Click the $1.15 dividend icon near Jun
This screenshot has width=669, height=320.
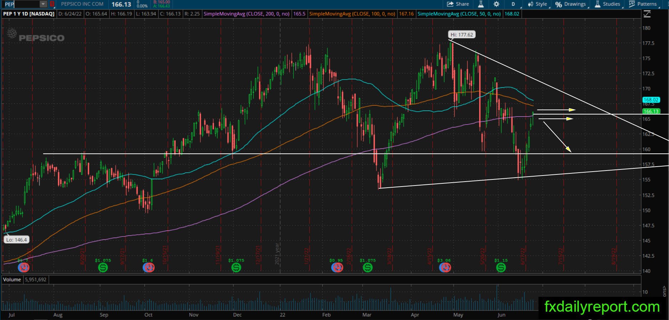tap(501, 267)
